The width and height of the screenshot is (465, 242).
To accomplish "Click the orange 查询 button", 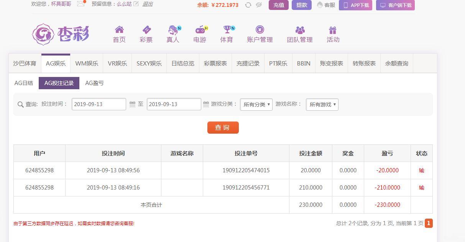I will click(x=223, y=128).
